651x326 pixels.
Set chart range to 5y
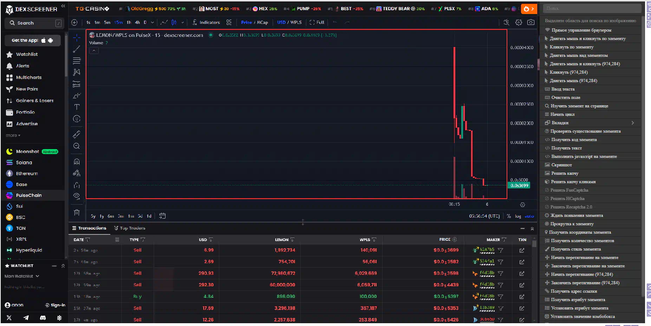(93, 216)
